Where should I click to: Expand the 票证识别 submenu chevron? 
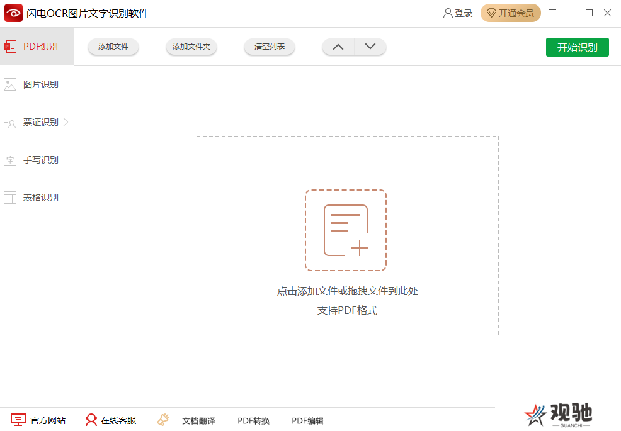pyautogui.click(x=66, y=122)
